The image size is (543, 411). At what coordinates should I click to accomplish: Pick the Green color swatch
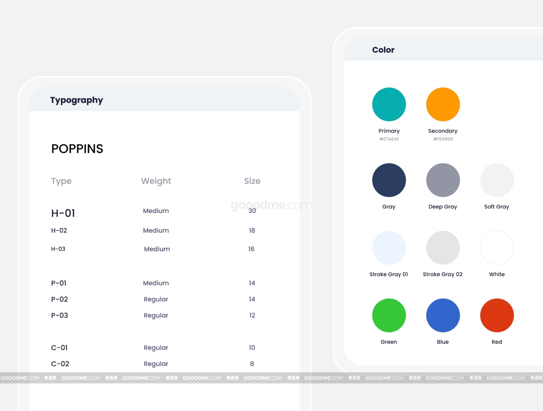(x=389, y=315)
